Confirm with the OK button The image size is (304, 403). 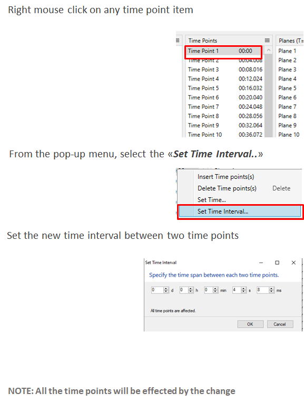[250, 324]
